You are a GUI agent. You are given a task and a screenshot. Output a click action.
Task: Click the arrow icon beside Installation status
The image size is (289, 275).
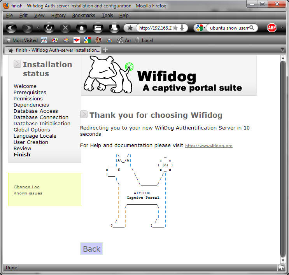coord(17,64)
